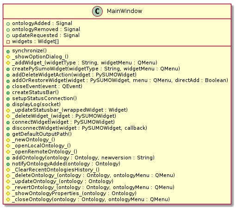Click the diamond icon beside _showOntologyProperties_

[x=8, y=194]
